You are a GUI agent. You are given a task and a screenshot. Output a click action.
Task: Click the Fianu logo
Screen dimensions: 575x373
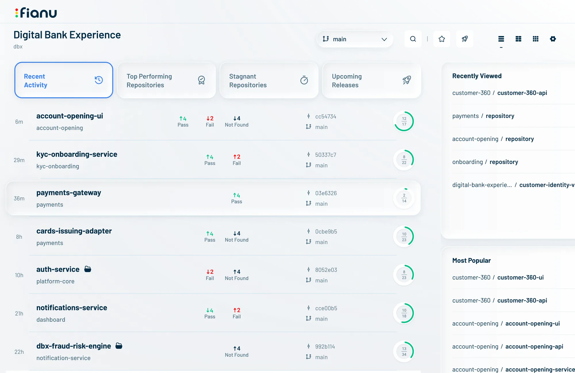pos(36,13)
